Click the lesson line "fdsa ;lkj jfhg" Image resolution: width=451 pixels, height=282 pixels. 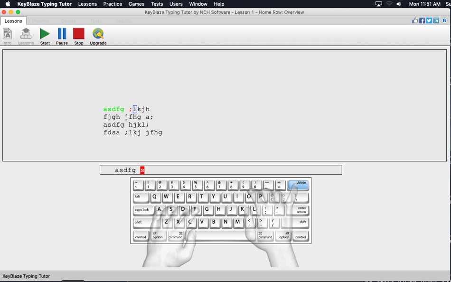pos(133,132)
